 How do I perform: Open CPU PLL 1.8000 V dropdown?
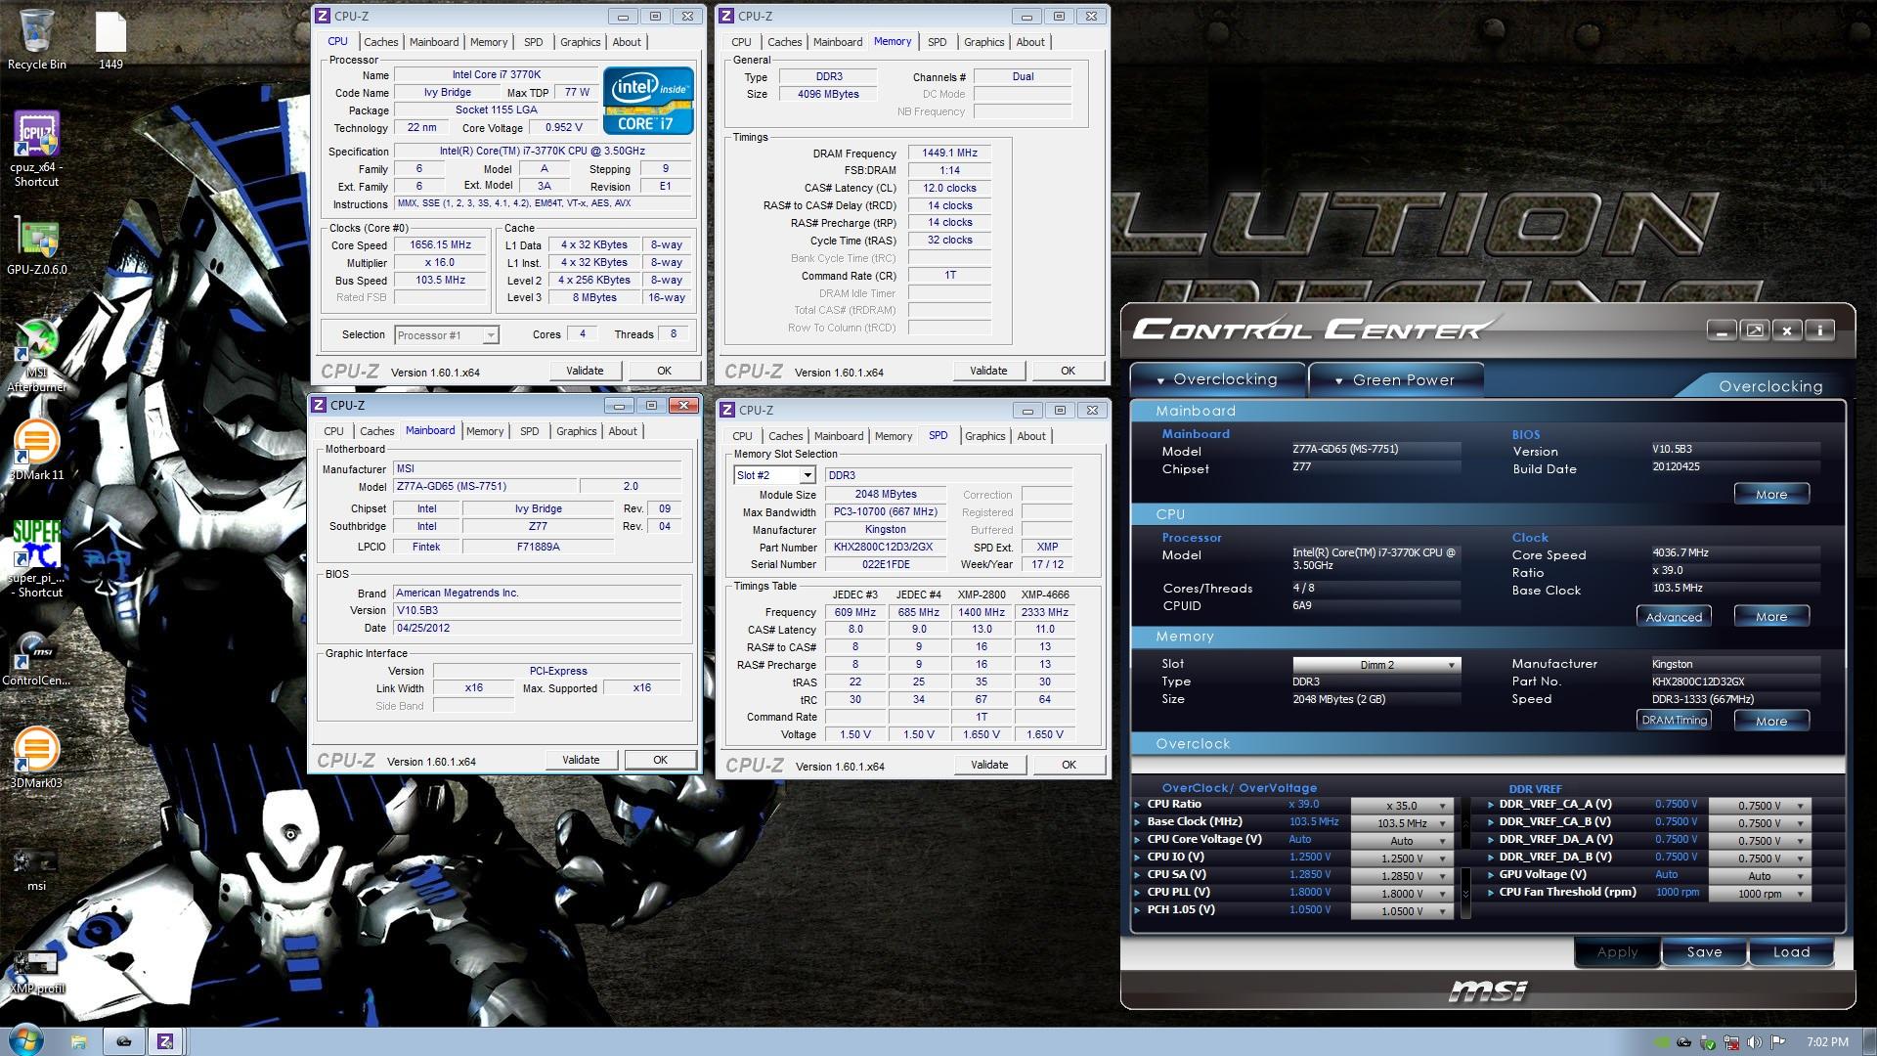click(x=1402, y=894)
